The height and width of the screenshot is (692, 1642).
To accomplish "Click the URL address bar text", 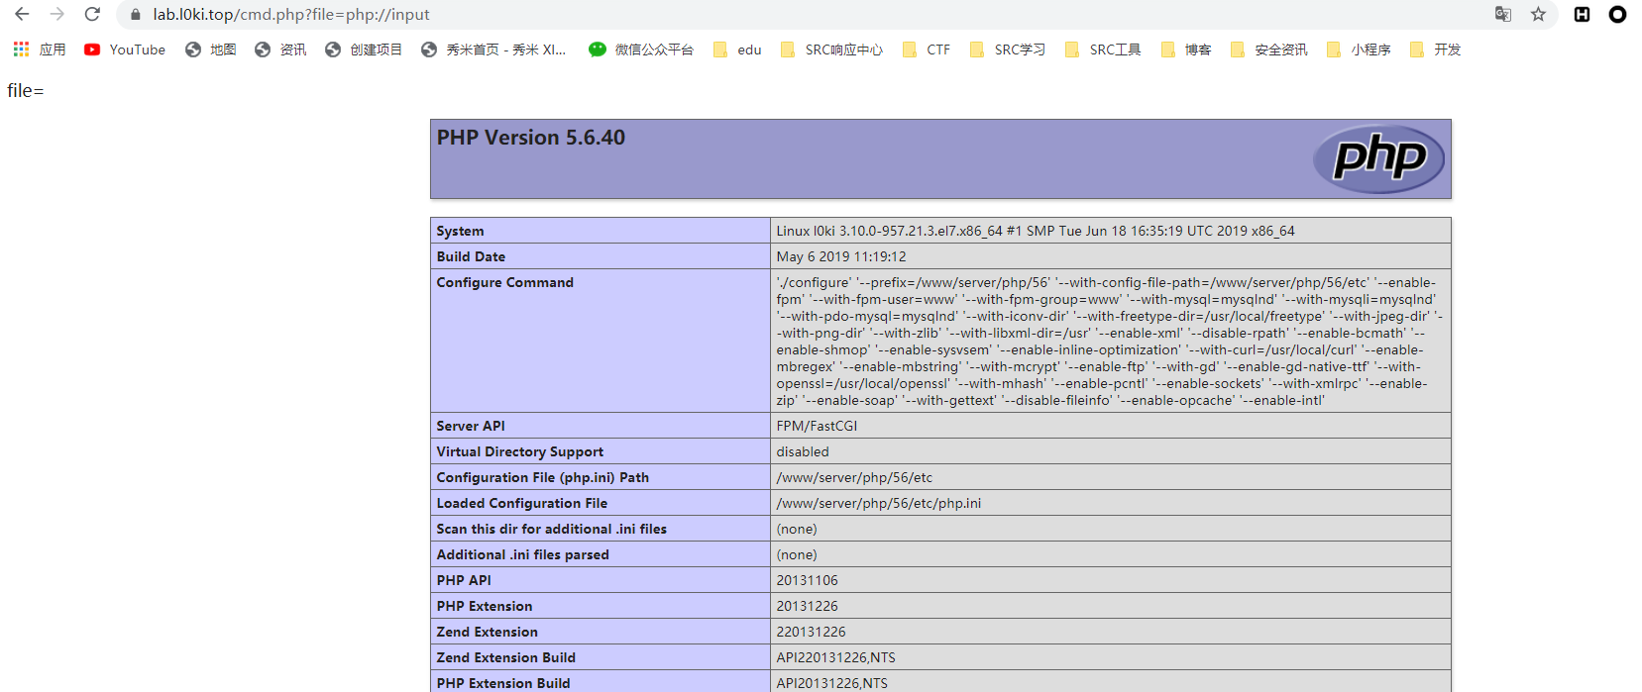I will [x=291, y=15].
